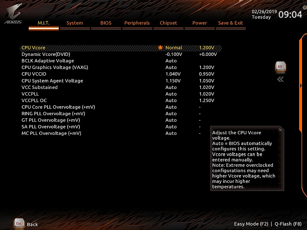Change Dynamic Vcore -0.100V value

tap(174, 55)
